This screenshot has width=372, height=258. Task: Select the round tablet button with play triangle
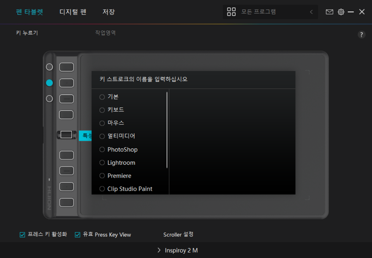(49, 99)
